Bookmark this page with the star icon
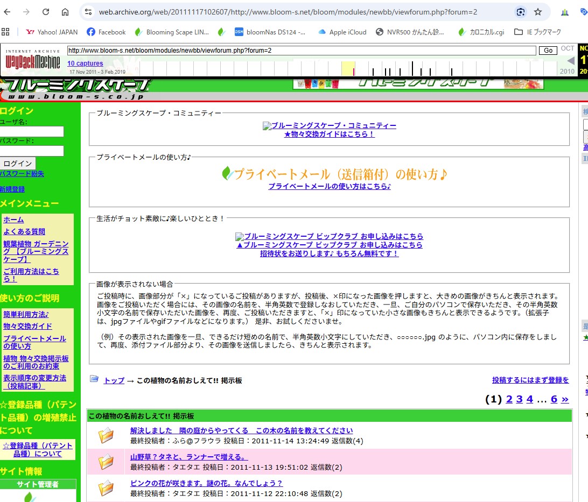The image size is (588, 502). pos(538,12)
